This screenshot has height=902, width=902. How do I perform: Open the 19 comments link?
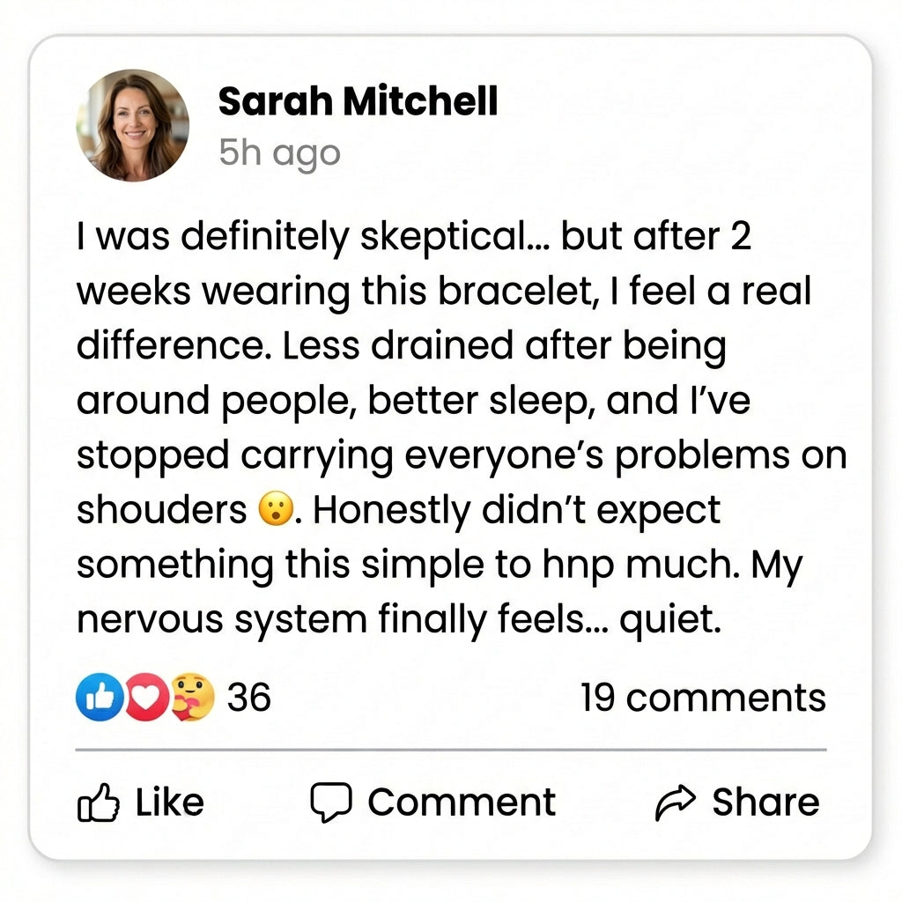703,698
